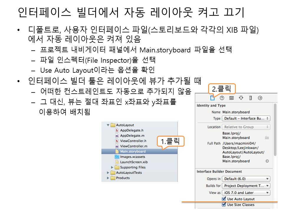This screenshot has height=212, width=283.
Task: Select ViewController.m in the file list
Action: coord(134,146)
